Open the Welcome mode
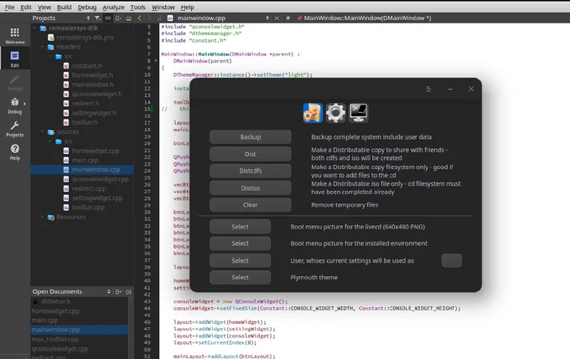Screen dimensions: 570x359 15,36
